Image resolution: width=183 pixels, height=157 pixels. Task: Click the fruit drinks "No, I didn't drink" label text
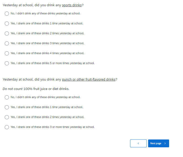(x=45, y=97)
